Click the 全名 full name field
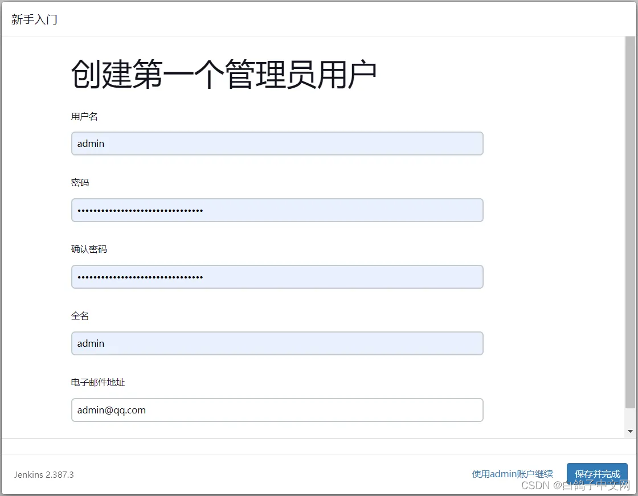Image resolution: width=638 pixels, height=496 pixels. pos(277,343)
